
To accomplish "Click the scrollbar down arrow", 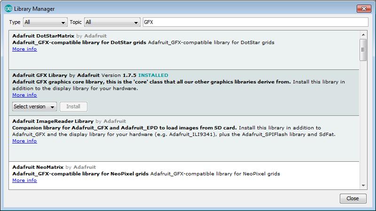I will pos(363,185).
